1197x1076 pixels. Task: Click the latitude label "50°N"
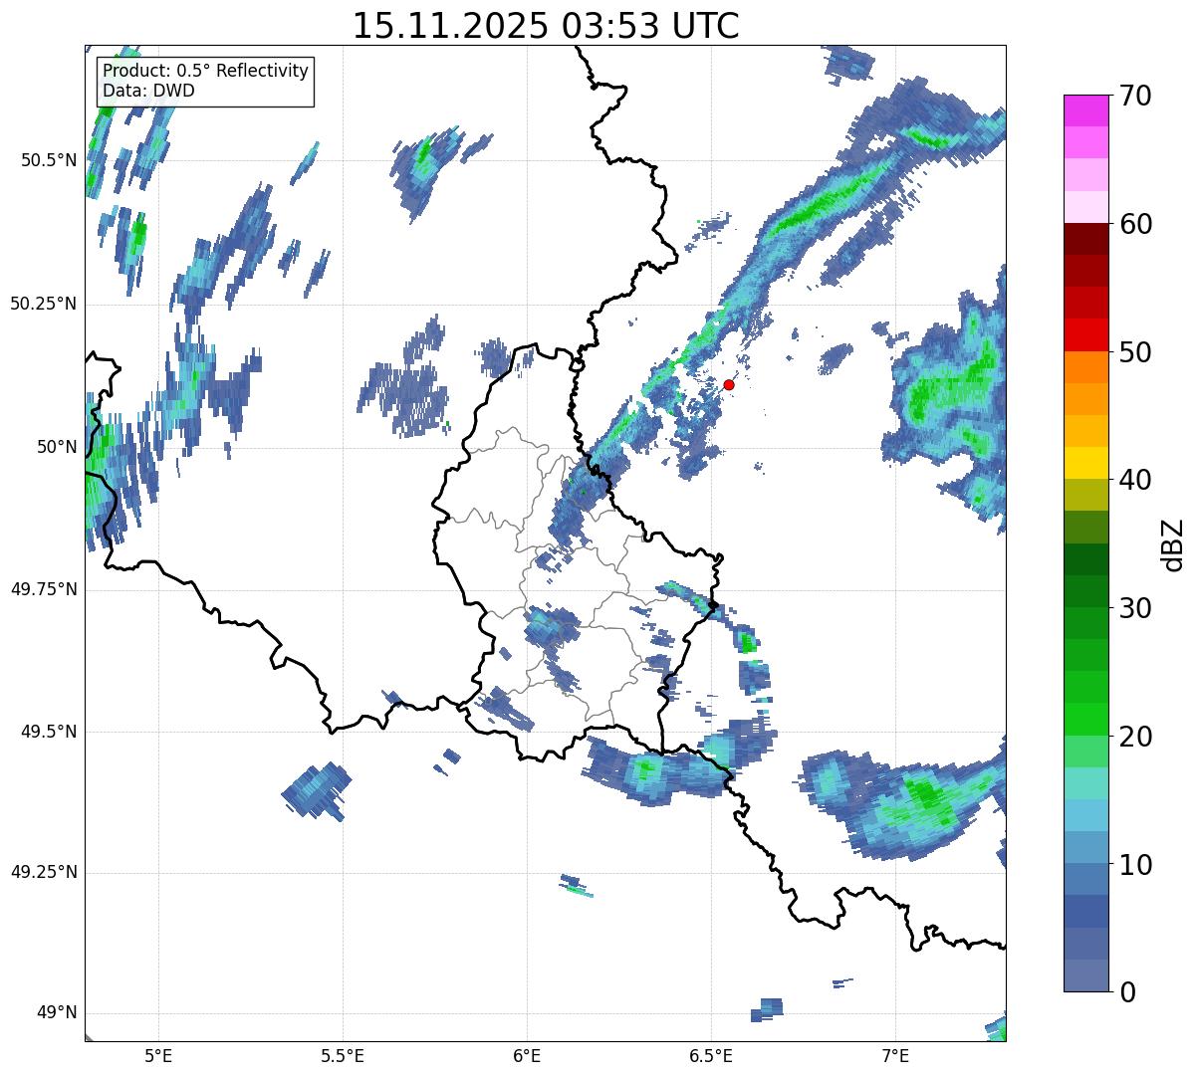click(x=56, y=447)
